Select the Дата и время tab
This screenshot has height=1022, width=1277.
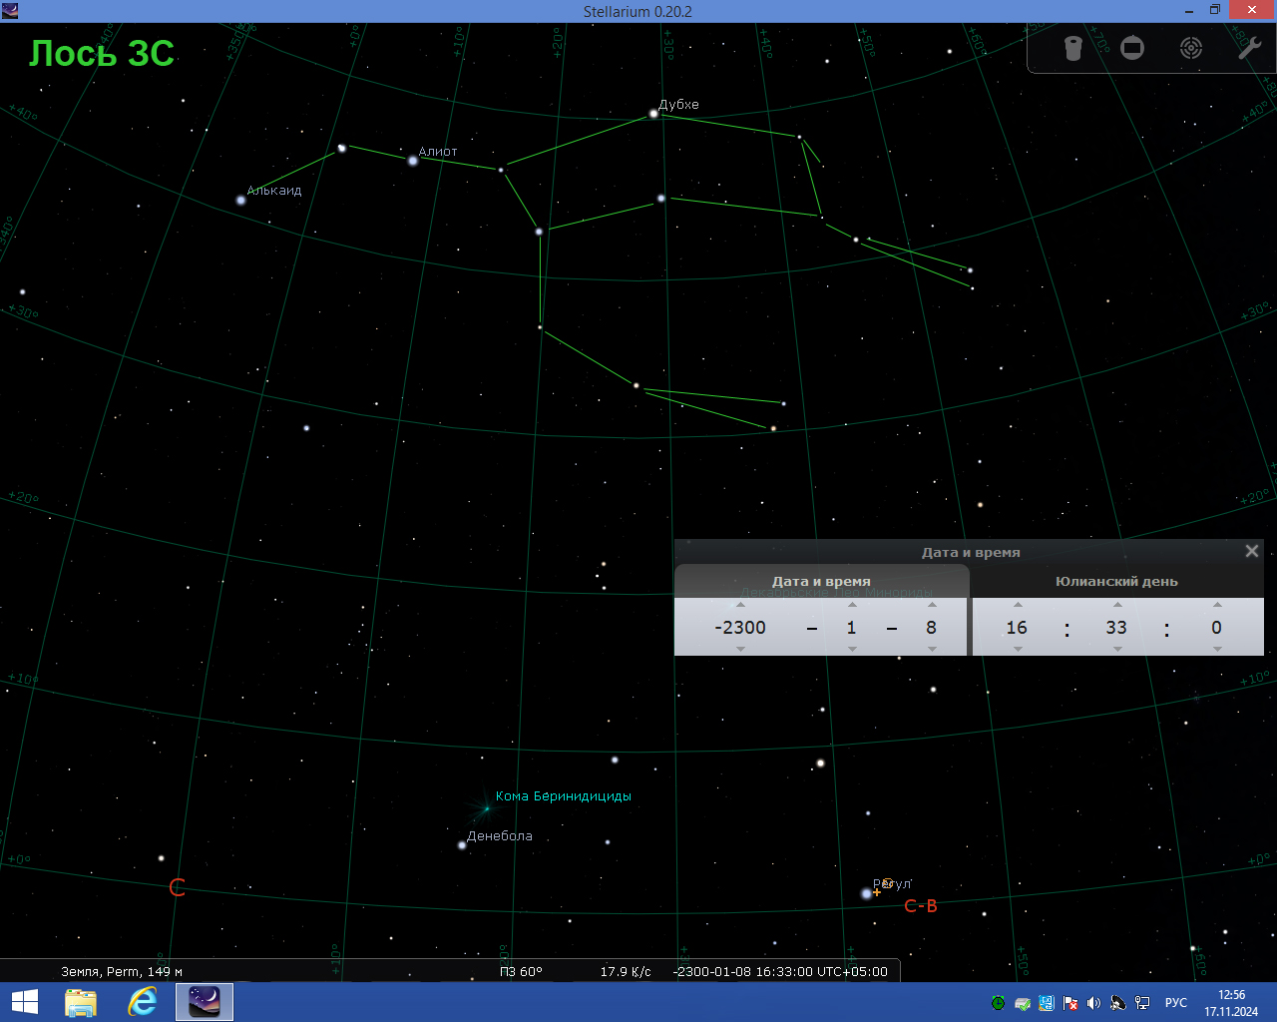821,581
